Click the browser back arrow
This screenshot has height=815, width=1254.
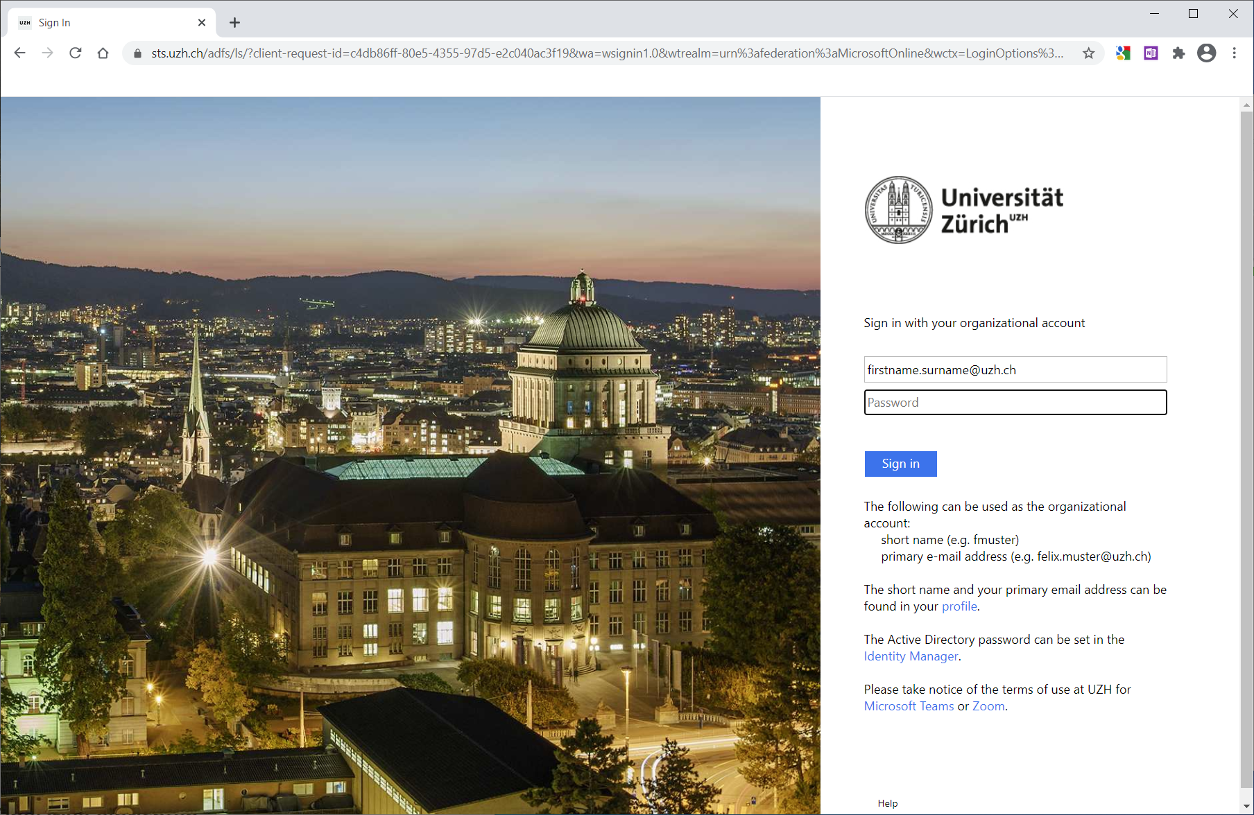pyautogui.click(x=19, y=53)
